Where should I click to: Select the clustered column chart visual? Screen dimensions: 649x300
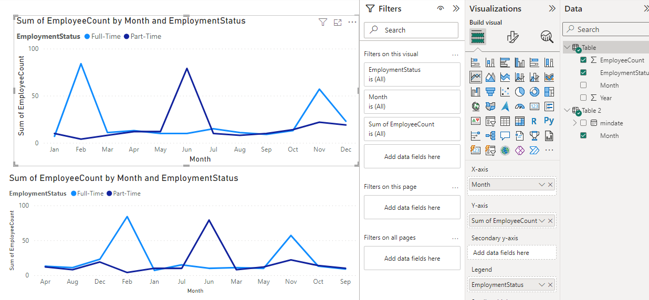pyautogui.click(x=520, y=62)
